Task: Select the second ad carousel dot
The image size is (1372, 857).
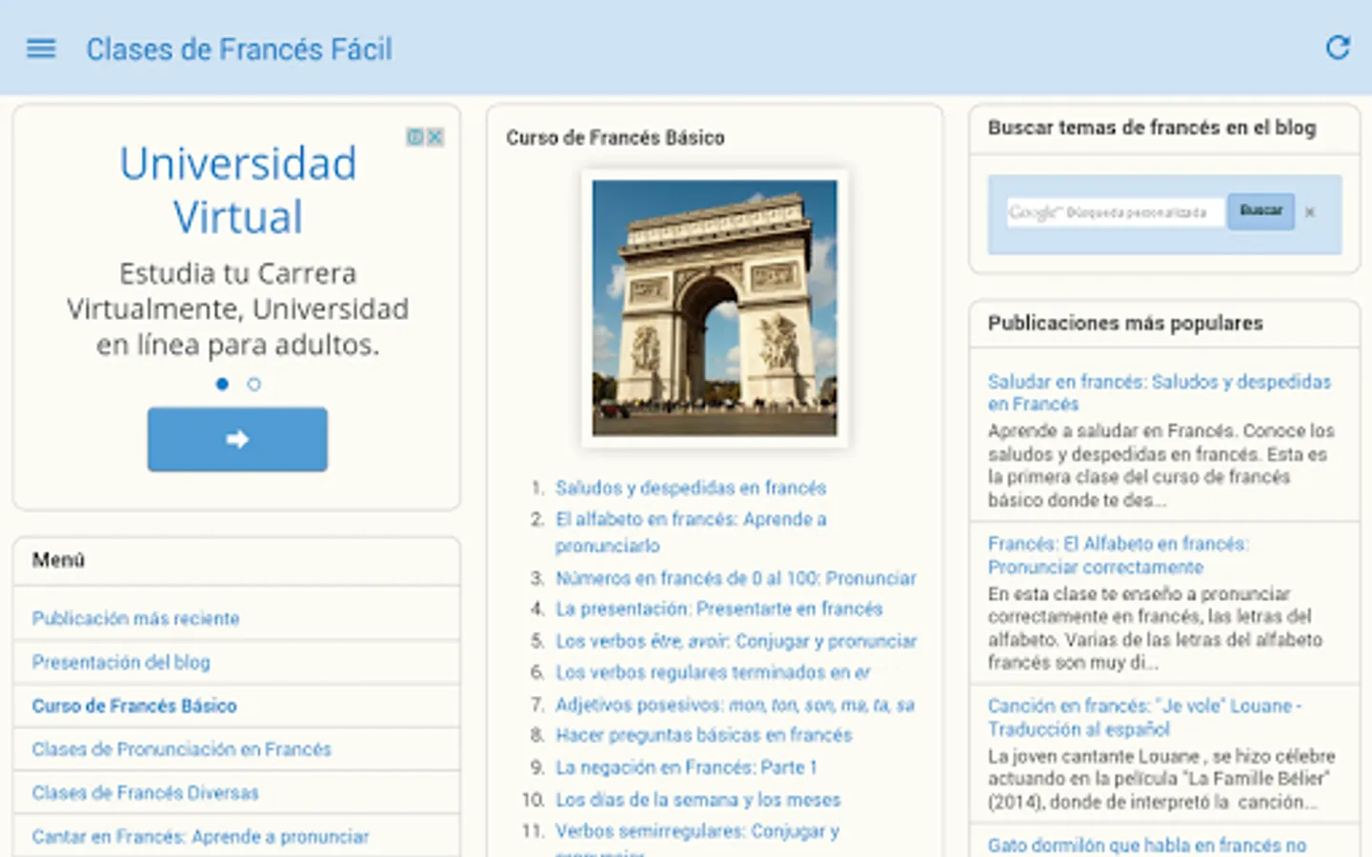Action: coord(253,384)
